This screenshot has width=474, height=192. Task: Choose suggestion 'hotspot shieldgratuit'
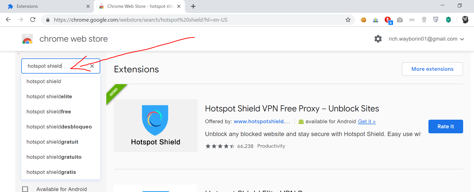coord(61,142)
